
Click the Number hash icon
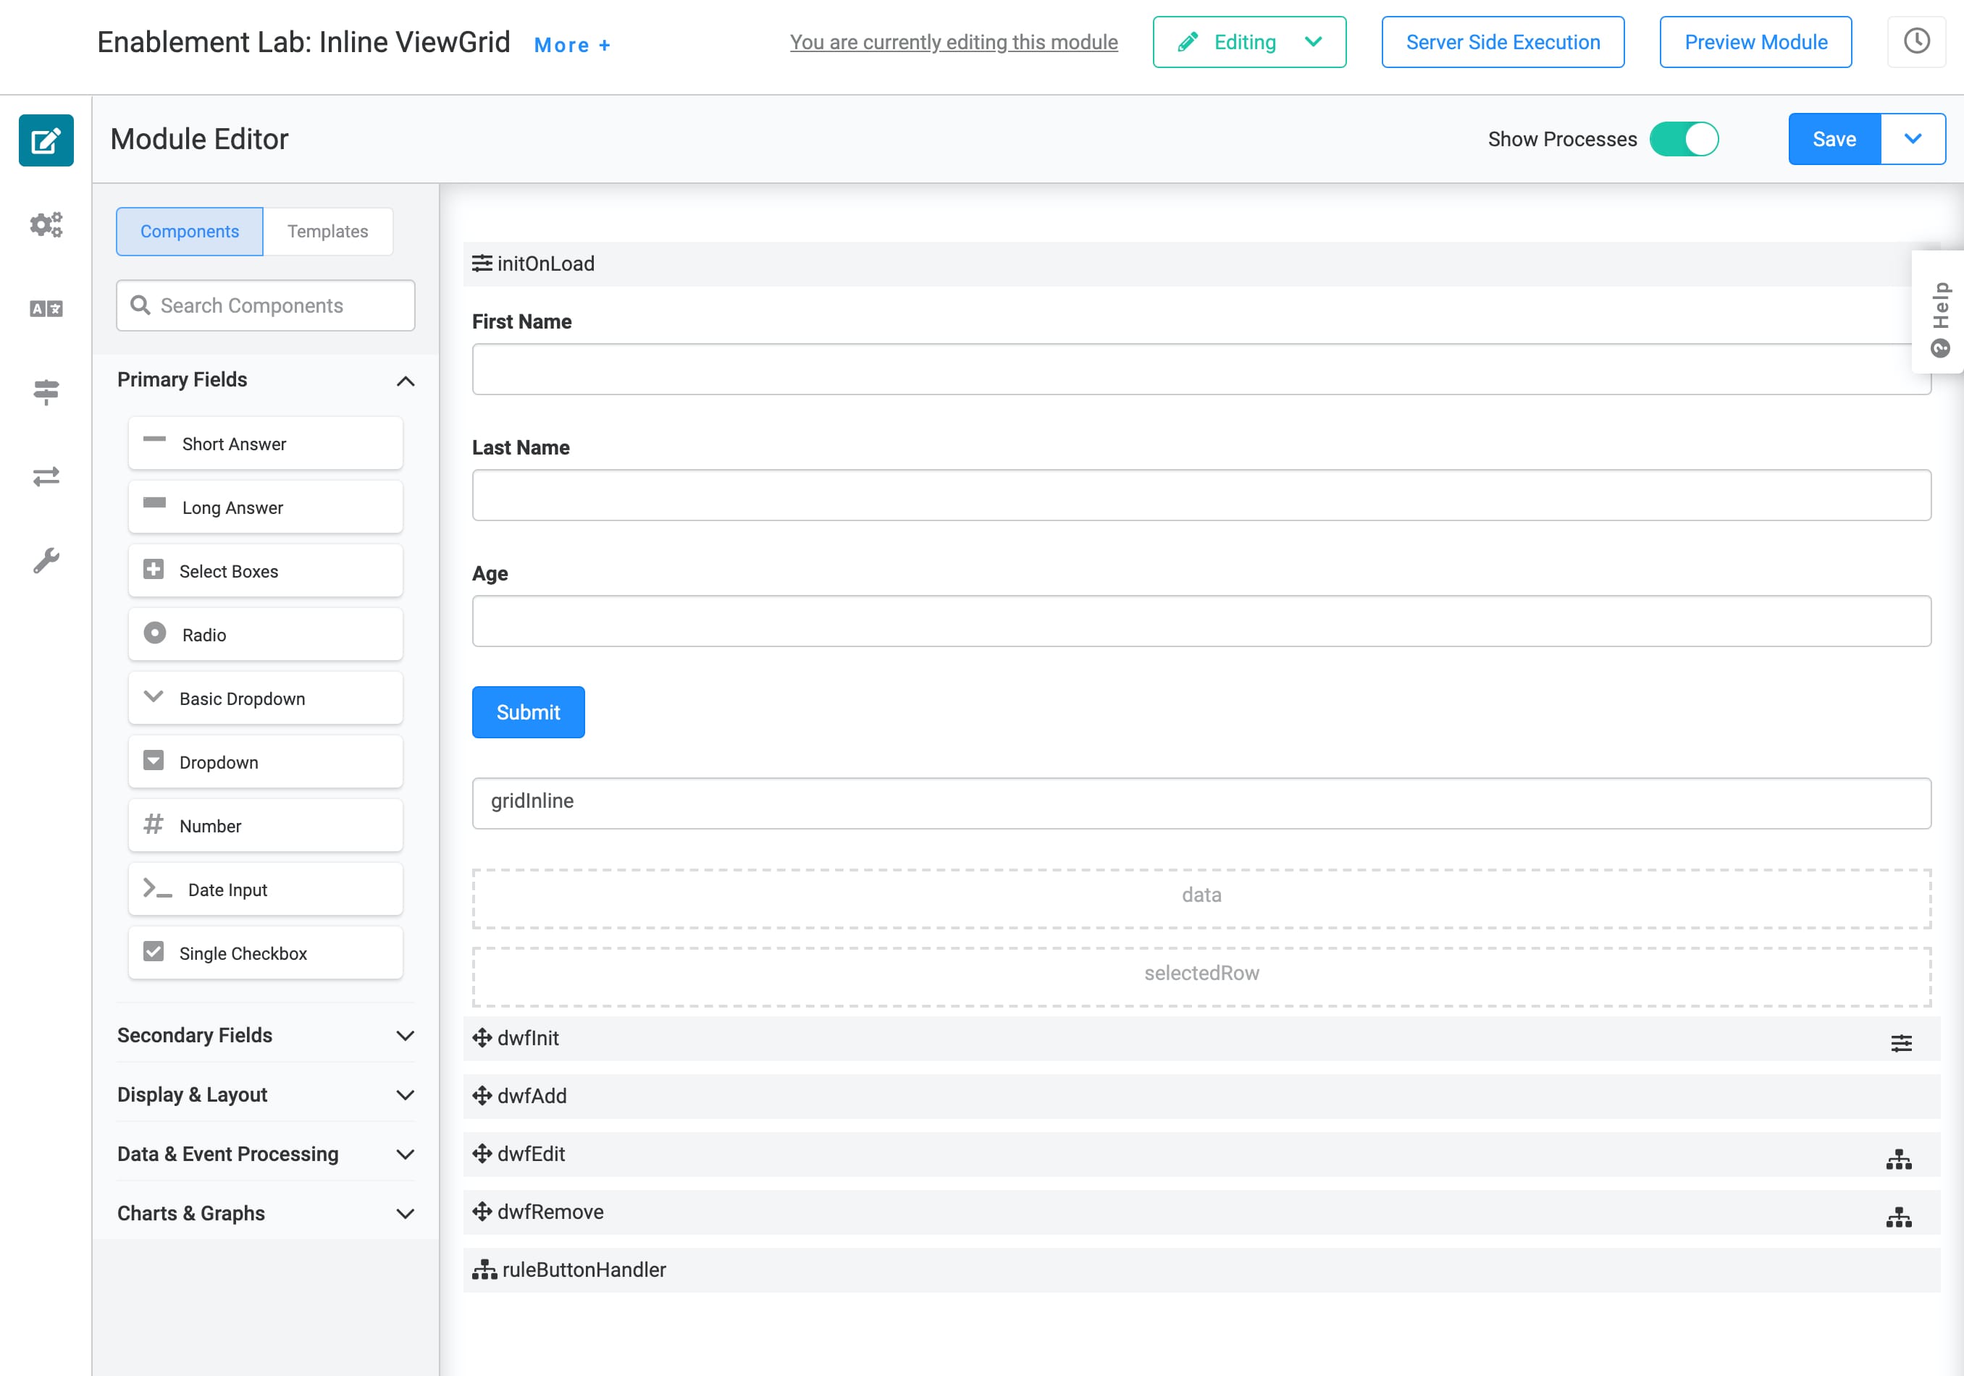153,824
